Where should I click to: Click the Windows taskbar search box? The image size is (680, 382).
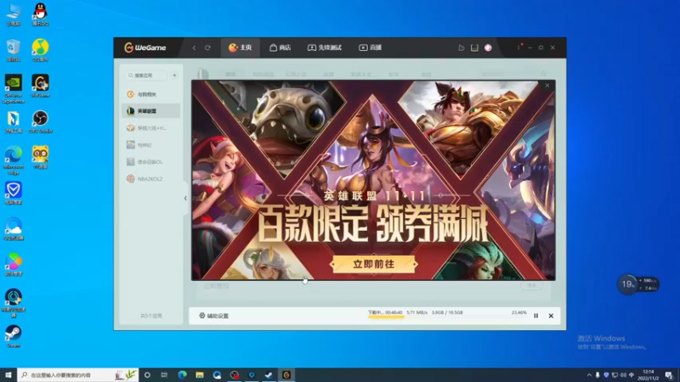[x=78, y=375]
